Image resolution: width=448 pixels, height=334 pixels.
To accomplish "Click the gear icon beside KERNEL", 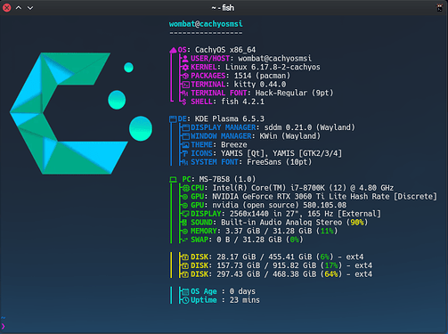I will 185,67.
